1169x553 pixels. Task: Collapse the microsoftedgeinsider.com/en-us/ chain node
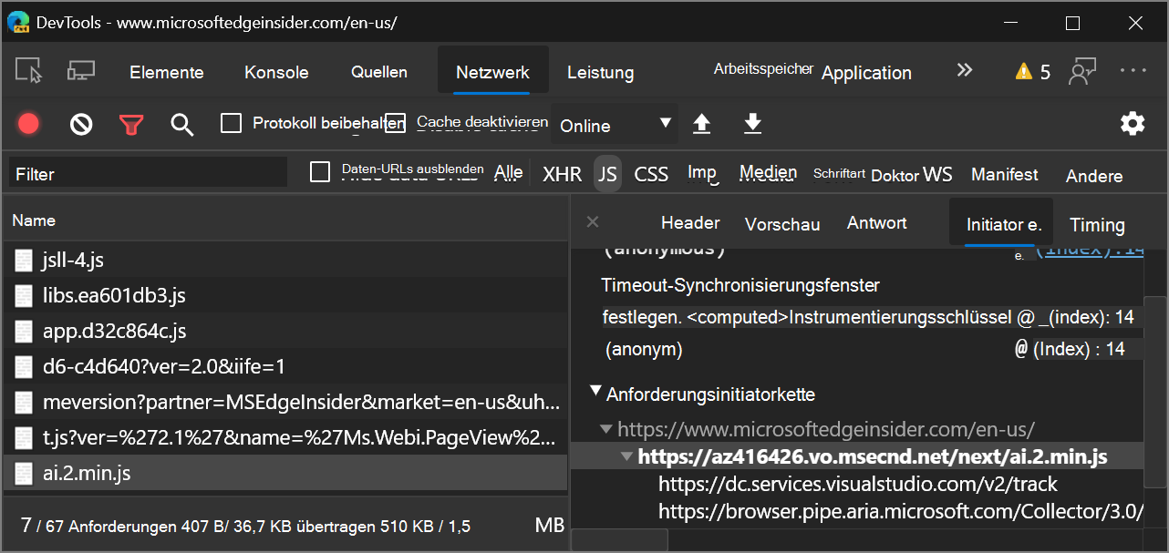pos(607,428)
